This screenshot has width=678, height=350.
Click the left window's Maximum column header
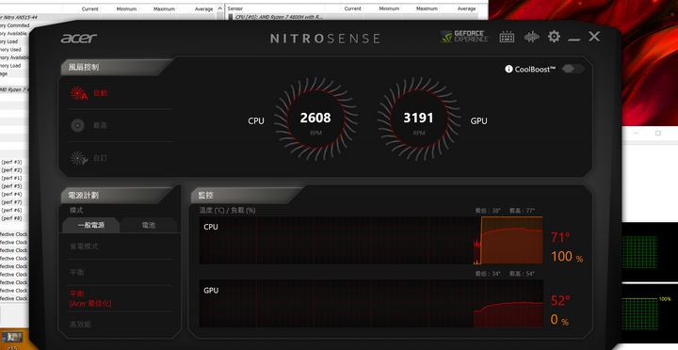(164, 8)
